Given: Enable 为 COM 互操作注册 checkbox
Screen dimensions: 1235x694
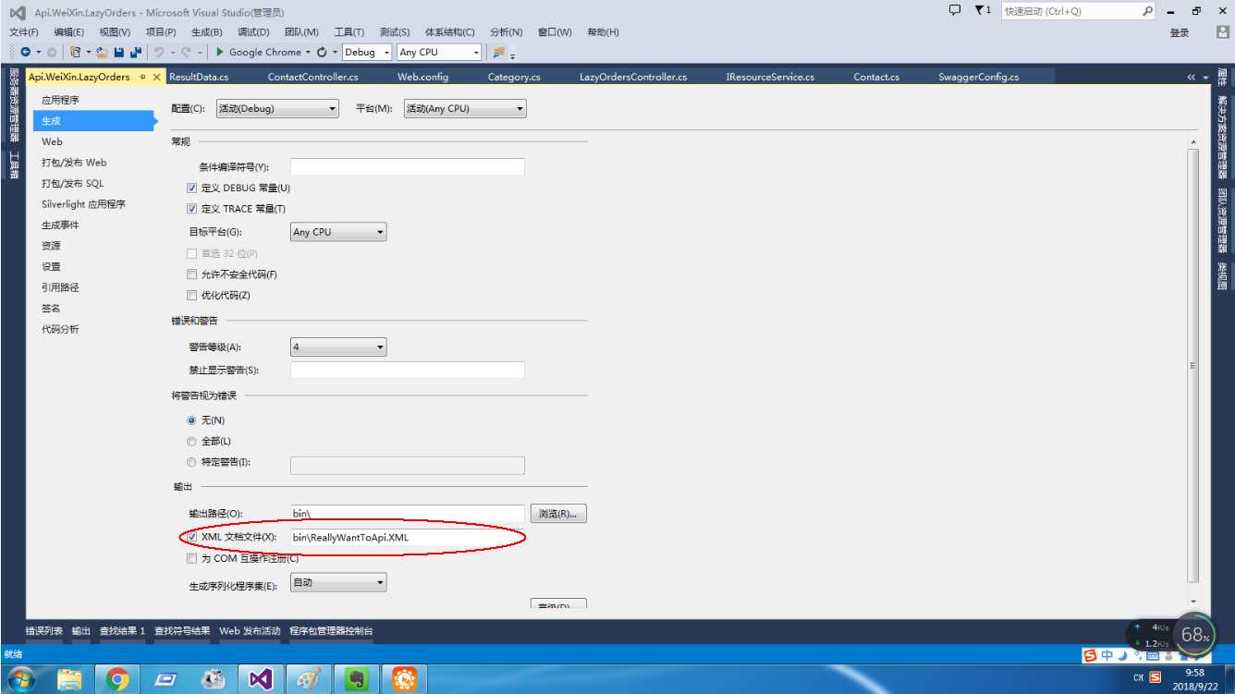Looking at the screenshot, I should point(192,558).
